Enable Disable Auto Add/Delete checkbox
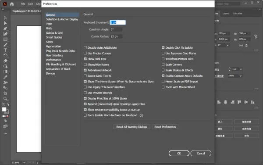The width and height of the screenshot is (263, 165). (85, 48)
